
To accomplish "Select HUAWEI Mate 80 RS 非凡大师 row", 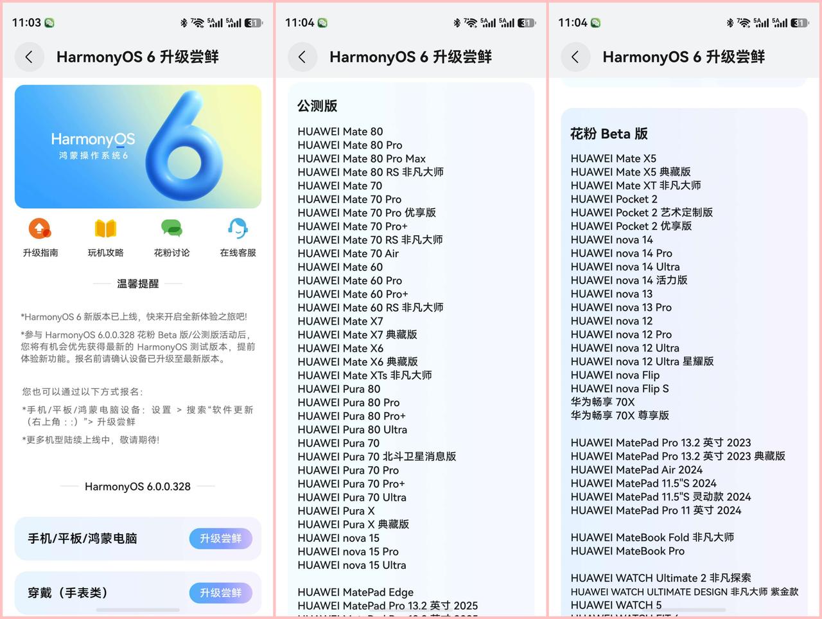I will point(371,172).
